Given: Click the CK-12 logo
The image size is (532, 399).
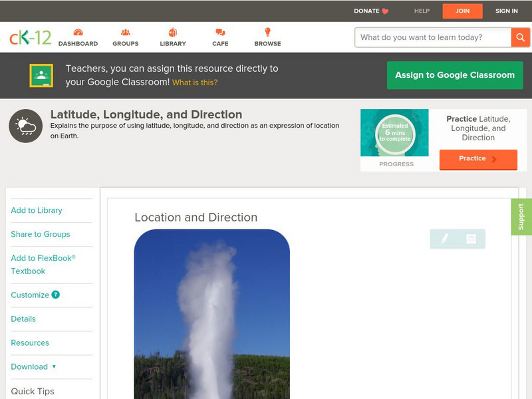Looking at the screenshot, I should (30, 38).
